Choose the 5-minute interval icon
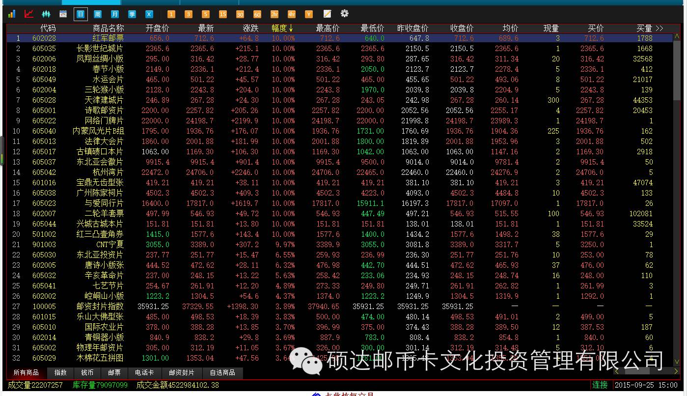This screenshot has height=396, width=687. tap(206, 14)
